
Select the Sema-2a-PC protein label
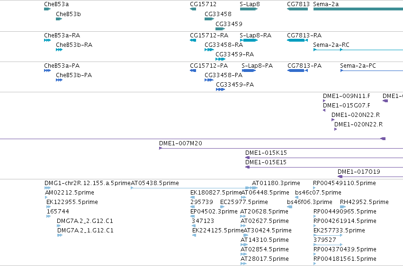pos(358,66)
